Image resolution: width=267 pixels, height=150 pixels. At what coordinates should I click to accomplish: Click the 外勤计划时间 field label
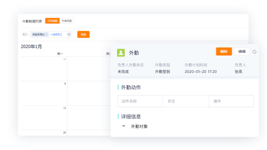(196, 65)
